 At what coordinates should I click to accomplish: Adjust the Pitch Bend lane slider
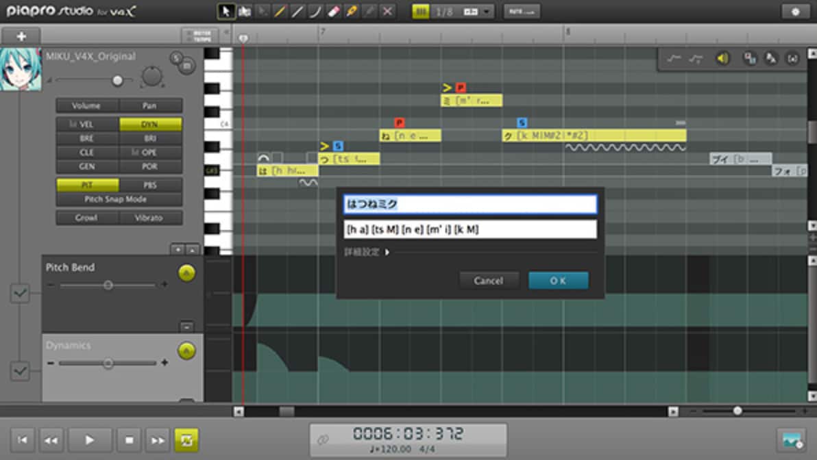click(x=108, y=285)
